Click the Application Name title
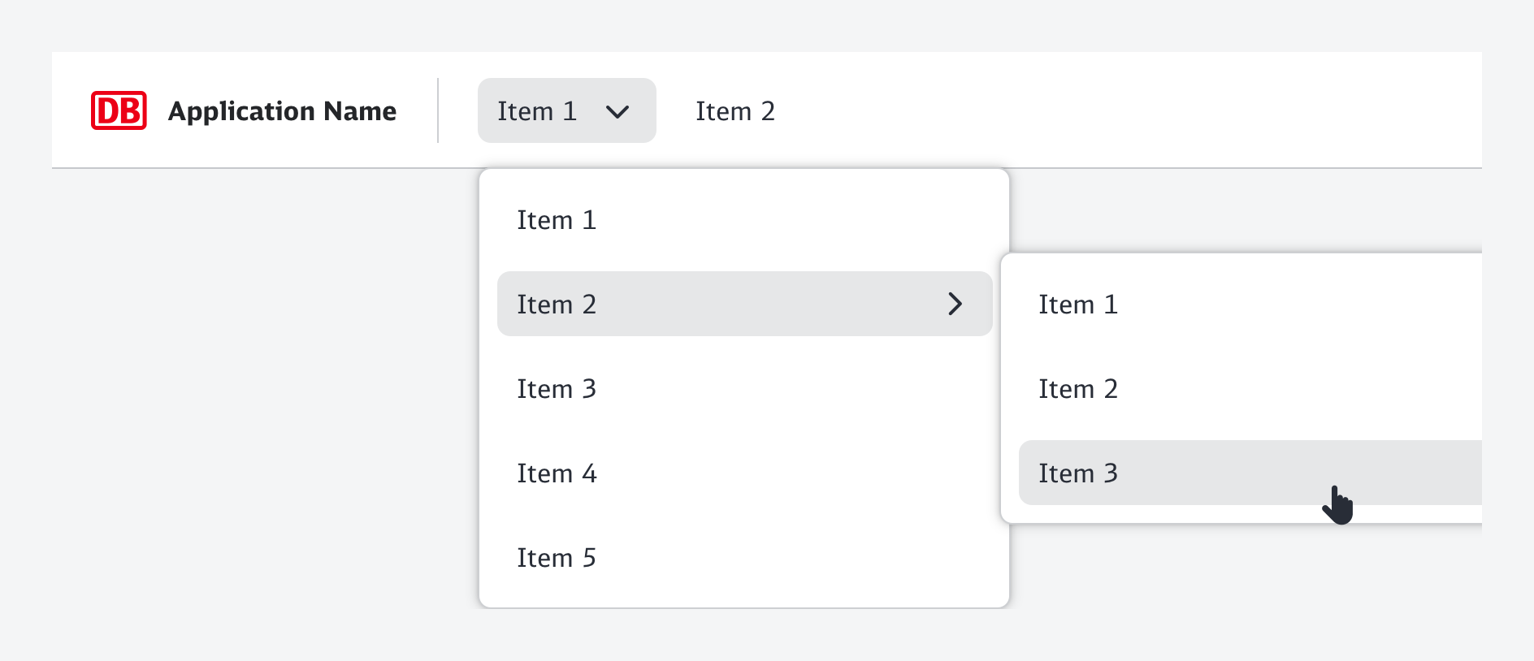 [282, 110]
